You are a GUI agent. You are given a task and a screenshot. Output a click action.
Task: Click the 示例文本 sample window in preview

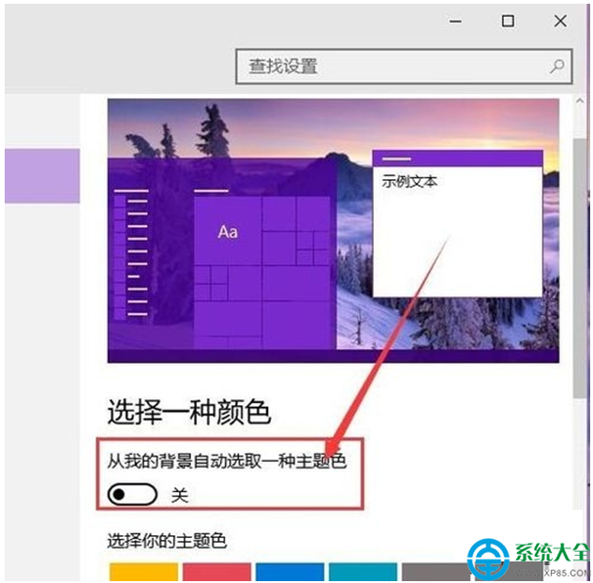(x=457, y=225)
